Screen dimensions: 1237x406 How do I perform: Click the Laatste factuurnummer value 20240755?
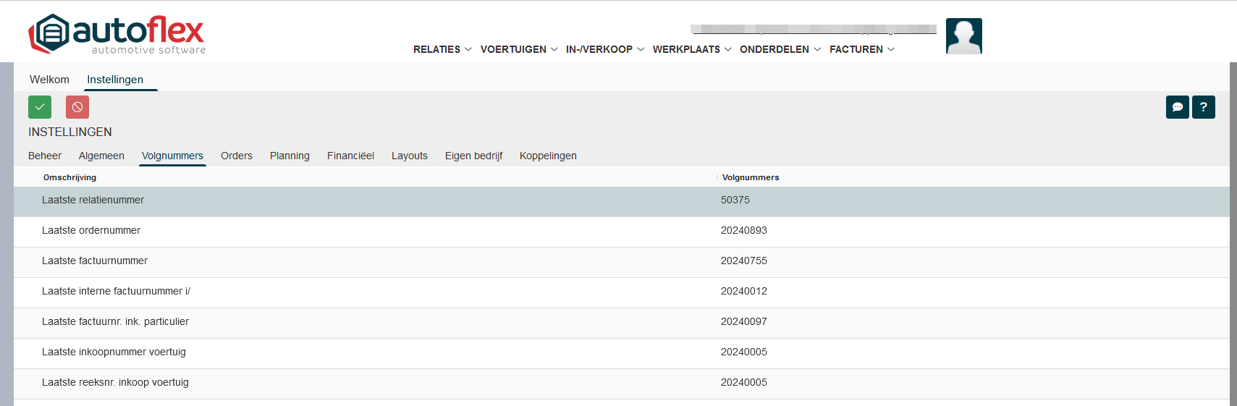tap(743, 261)
